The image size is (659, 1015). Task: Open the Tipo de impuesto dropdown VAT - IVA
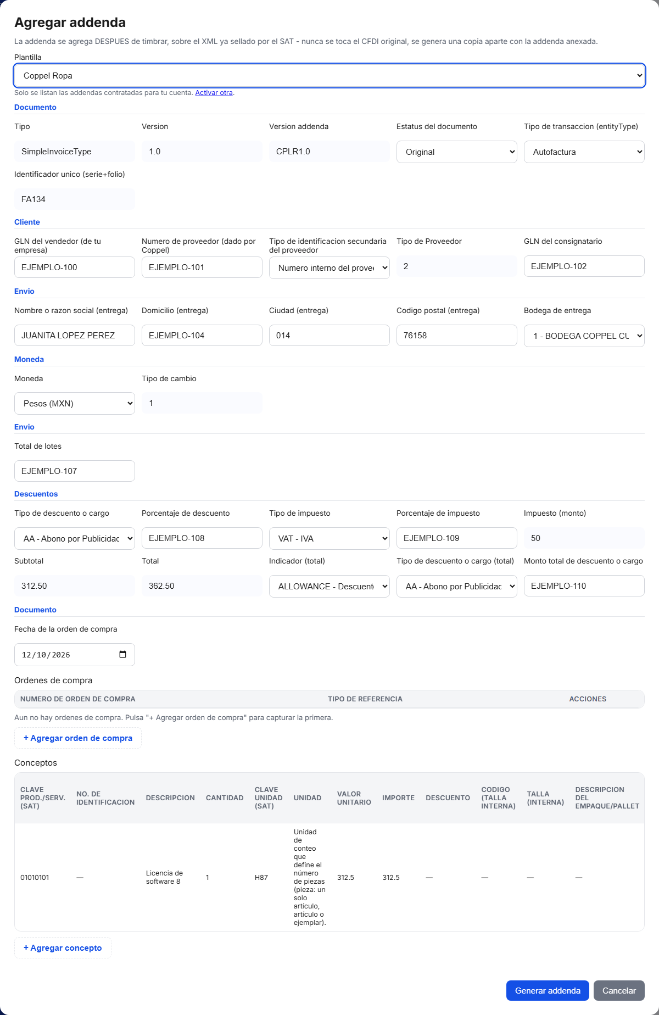[329, 539]
